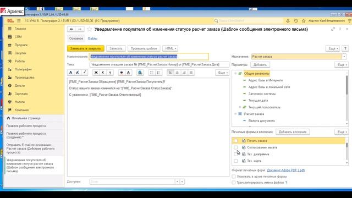Click Добавить вложение button
Image resolution: width=352 pixels, height=198 pixels.
(293, 132)
